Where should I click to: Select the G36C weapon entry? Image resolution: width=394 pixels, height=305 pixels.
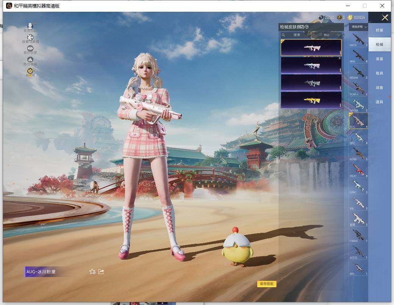tap(358, 186)
